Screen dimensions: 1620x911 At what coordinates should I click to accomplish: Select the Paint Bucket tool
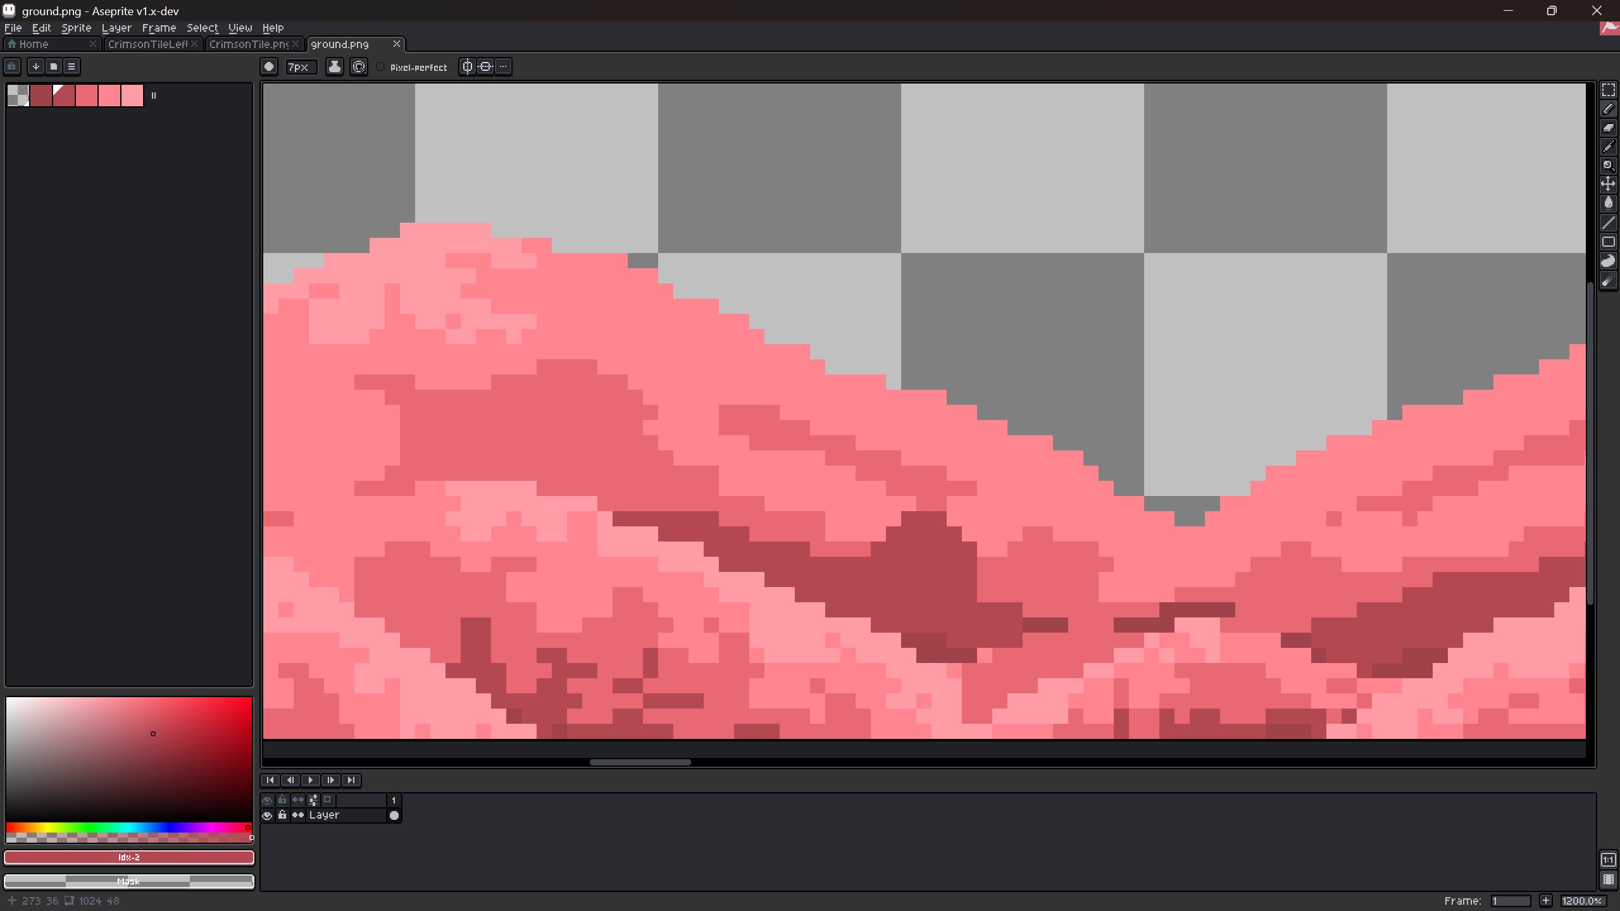1608,203
